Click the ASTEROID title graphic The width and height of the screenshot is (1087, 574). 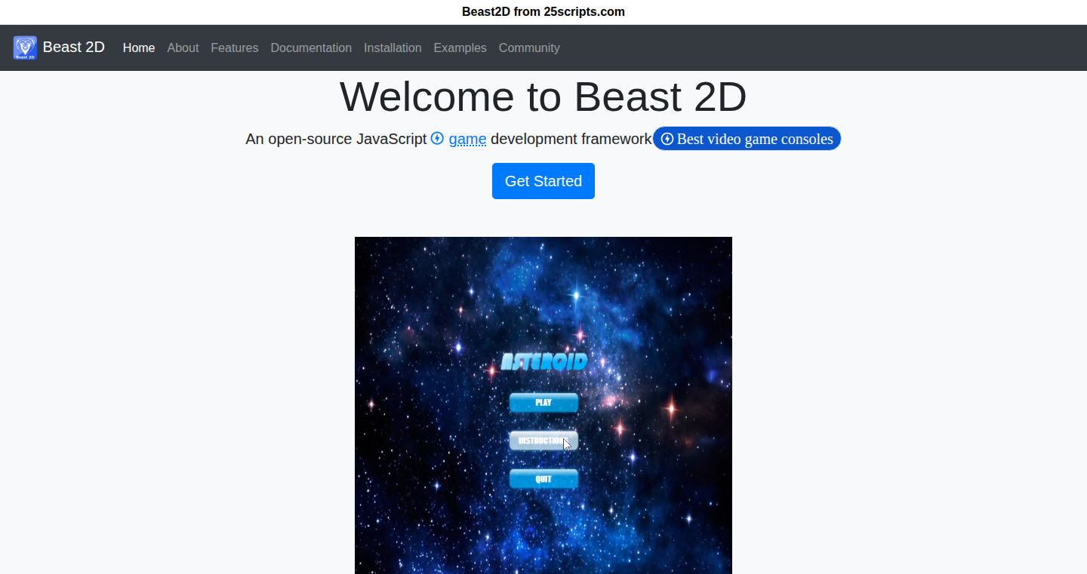point(543,361)
